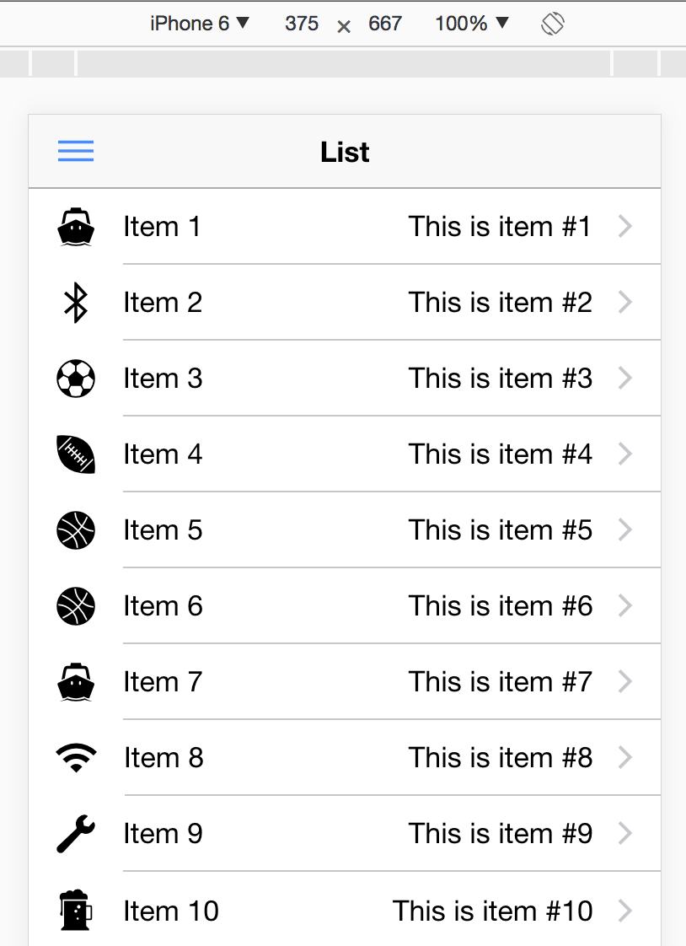Screen dimensions: 686x946
Task: Expand Item 1 using its right chevron
Action: click(625, 227)
